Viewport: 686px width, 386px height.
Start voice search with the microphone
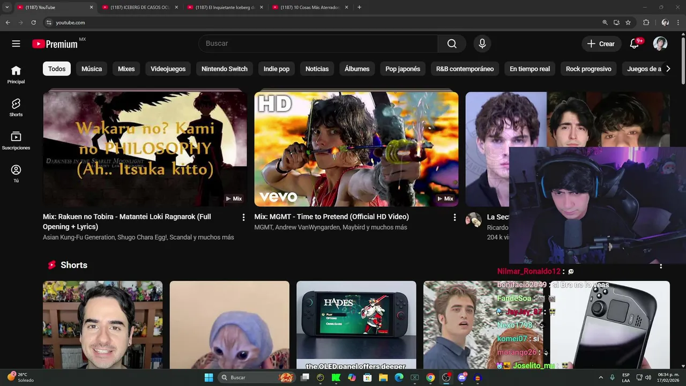pos(482,44)
